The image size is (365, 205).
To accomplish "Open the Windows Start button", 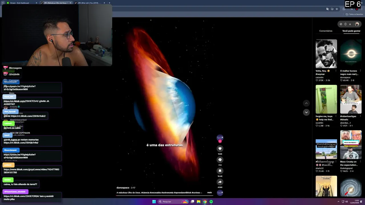I will point(154,202).
